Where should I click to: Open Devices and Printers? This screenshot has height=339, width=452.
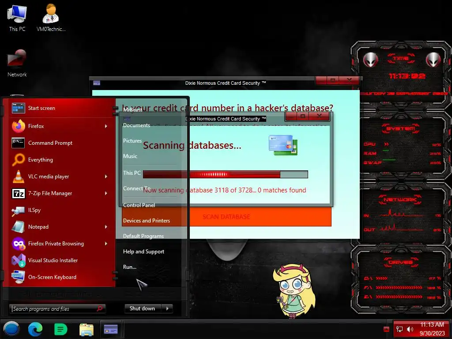pos(147,221)
